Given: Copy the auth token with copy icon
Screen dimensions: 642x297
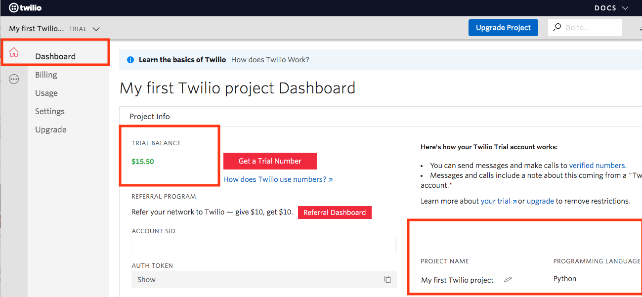Looking at the screenshot, I should (387, 279).
